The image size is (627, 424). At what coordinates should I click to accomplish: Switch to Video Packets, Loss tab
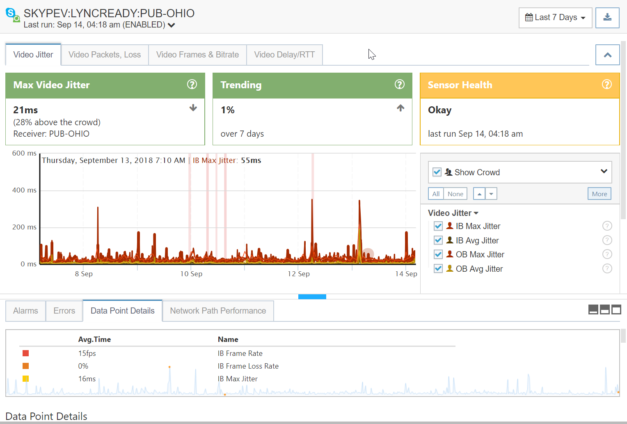pos(105,55)
